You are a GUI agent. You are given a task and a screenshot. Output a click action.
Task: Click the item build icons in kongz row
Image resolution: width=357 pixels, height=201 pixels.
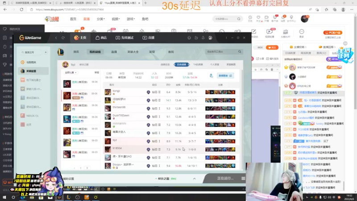(220, 92)
